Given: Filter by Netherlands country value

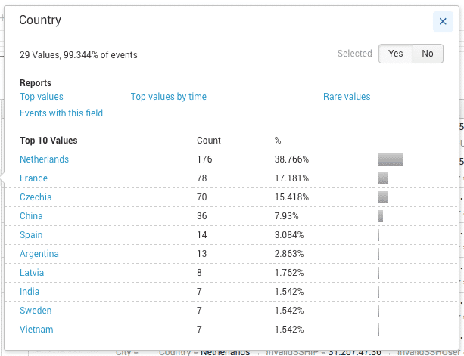Looking at the screenshot, I should tap(44, 159).
